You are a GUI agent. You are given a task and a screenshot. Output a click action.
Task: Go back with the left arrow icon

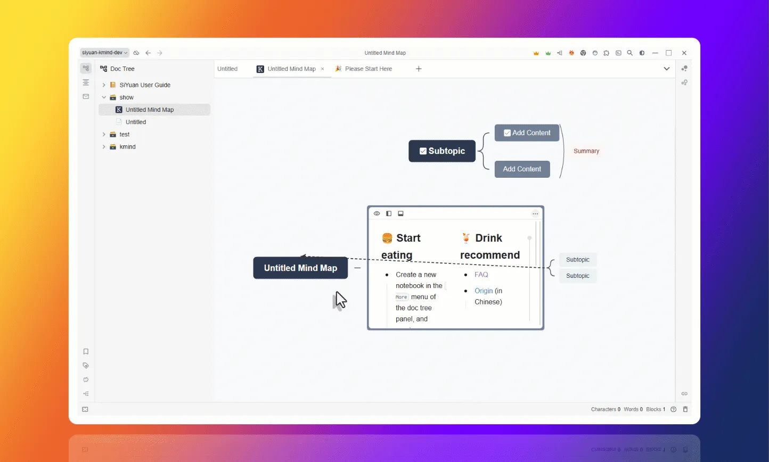[148, 53]
